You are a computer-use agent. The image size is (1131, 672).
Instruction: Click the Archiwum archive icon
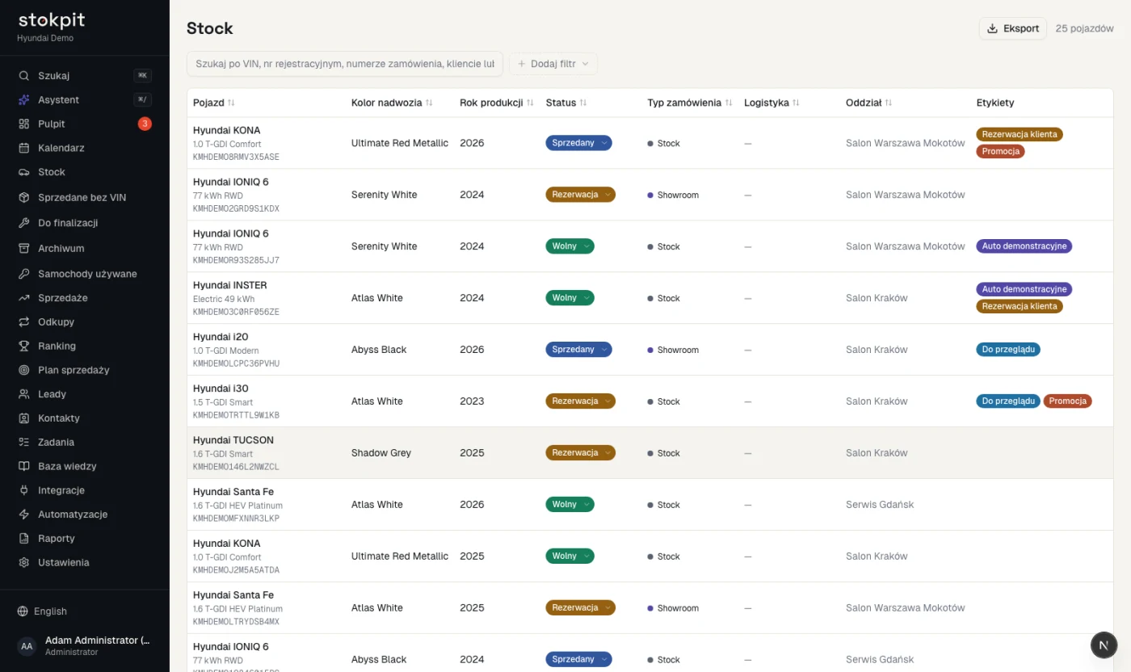click(23, 249)
